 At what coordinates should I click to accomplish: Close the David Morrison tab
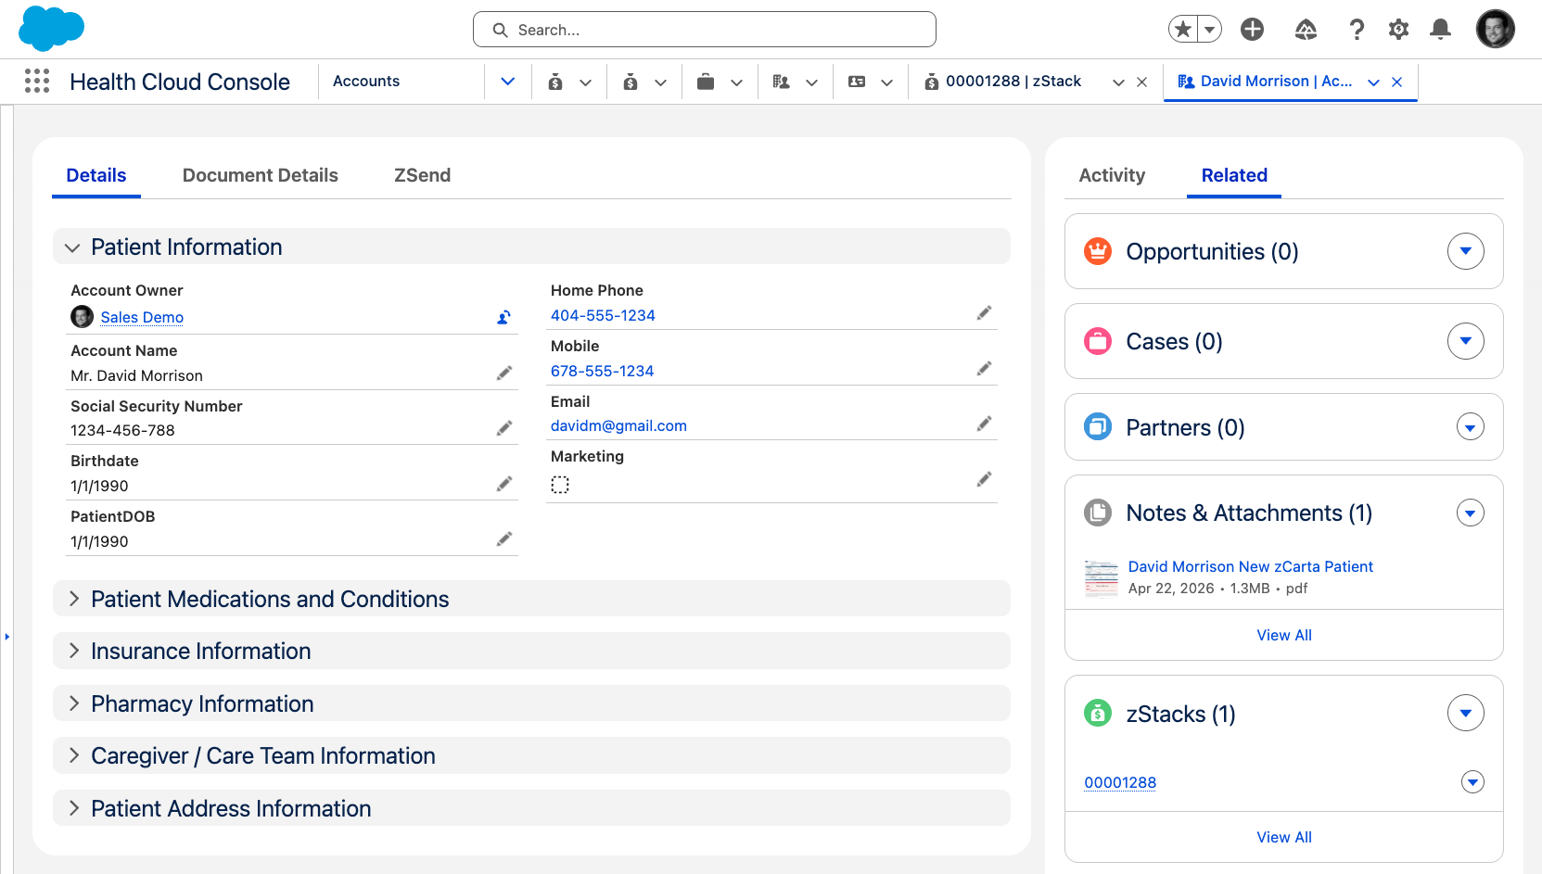point(1397,82)
